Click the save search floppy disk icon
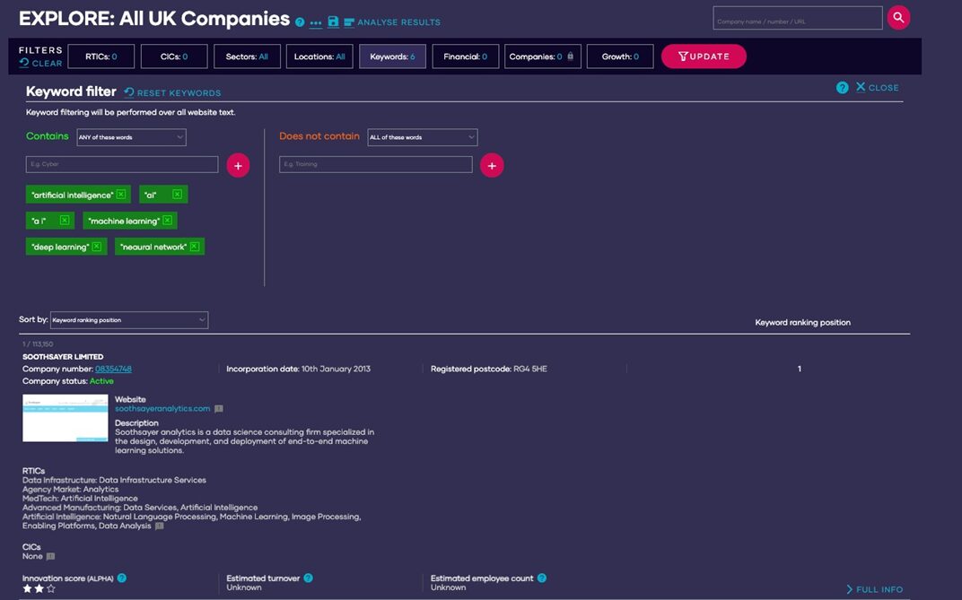The image size is (962, 600). tap(333, 22)
